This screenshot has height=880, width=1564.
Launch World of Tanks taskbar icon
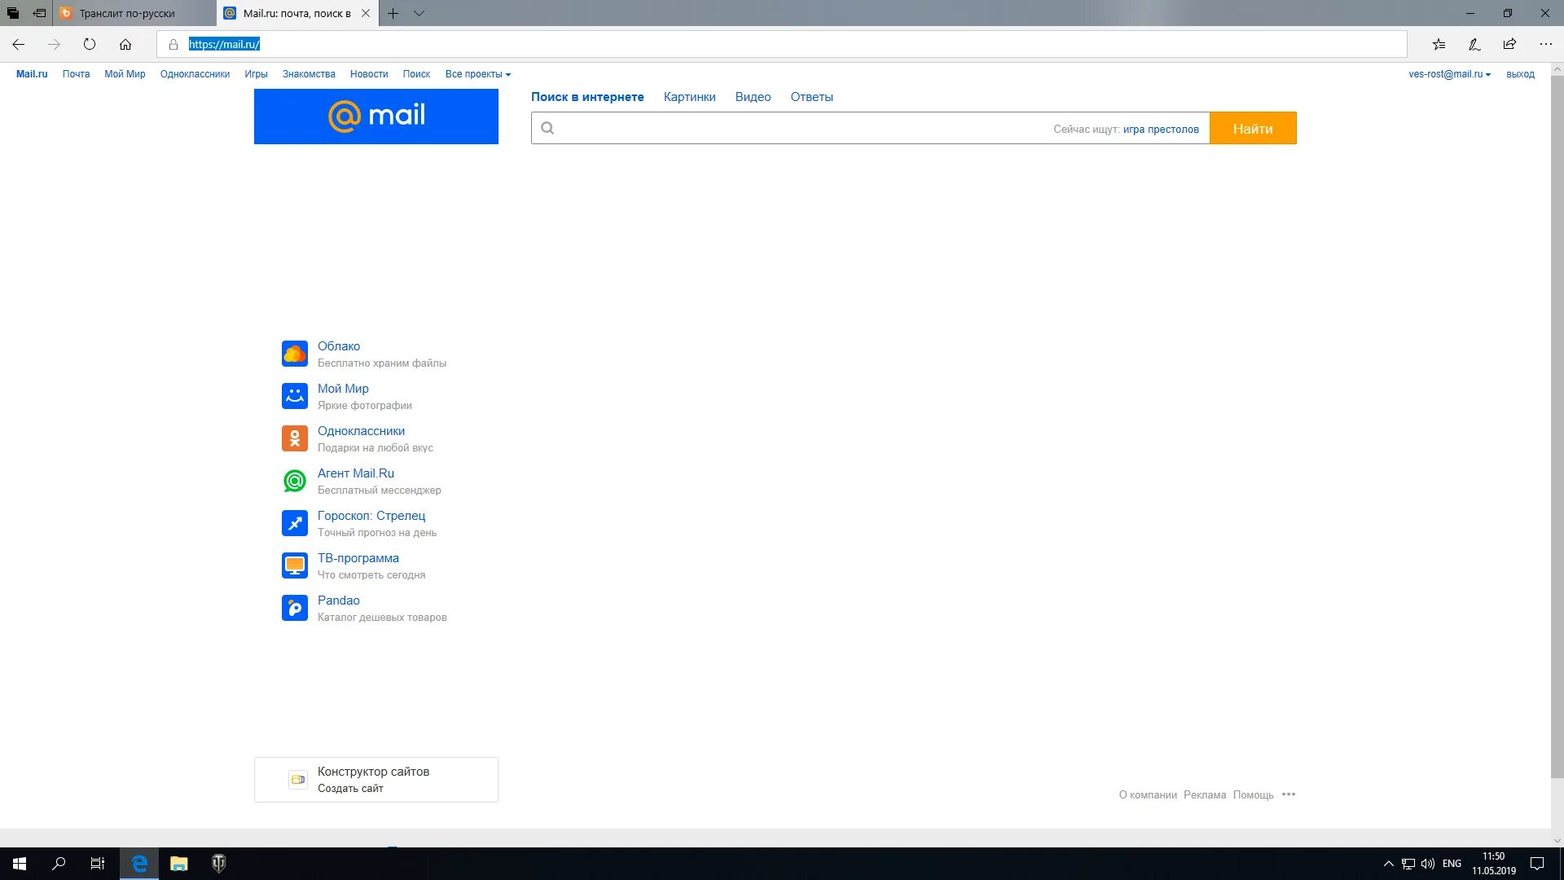218,864
